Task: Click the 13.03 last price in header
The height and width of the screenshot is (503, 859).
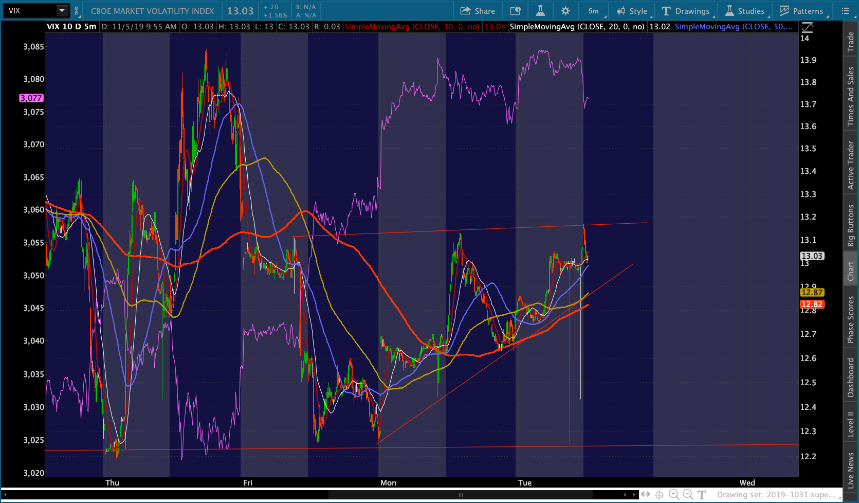Action: pyautogui.click(x=241, y=11)
